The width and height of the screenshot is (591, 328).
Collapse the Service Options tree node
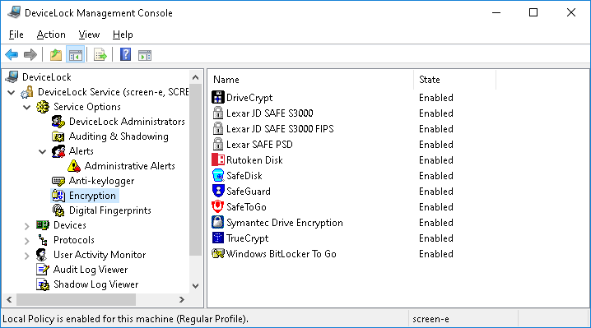point(27,107)
